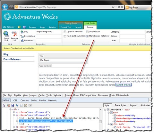The width and height of the screenshot is (154, 133).
Task: Open the Page ribbon tab
Action: coord(42,27)
